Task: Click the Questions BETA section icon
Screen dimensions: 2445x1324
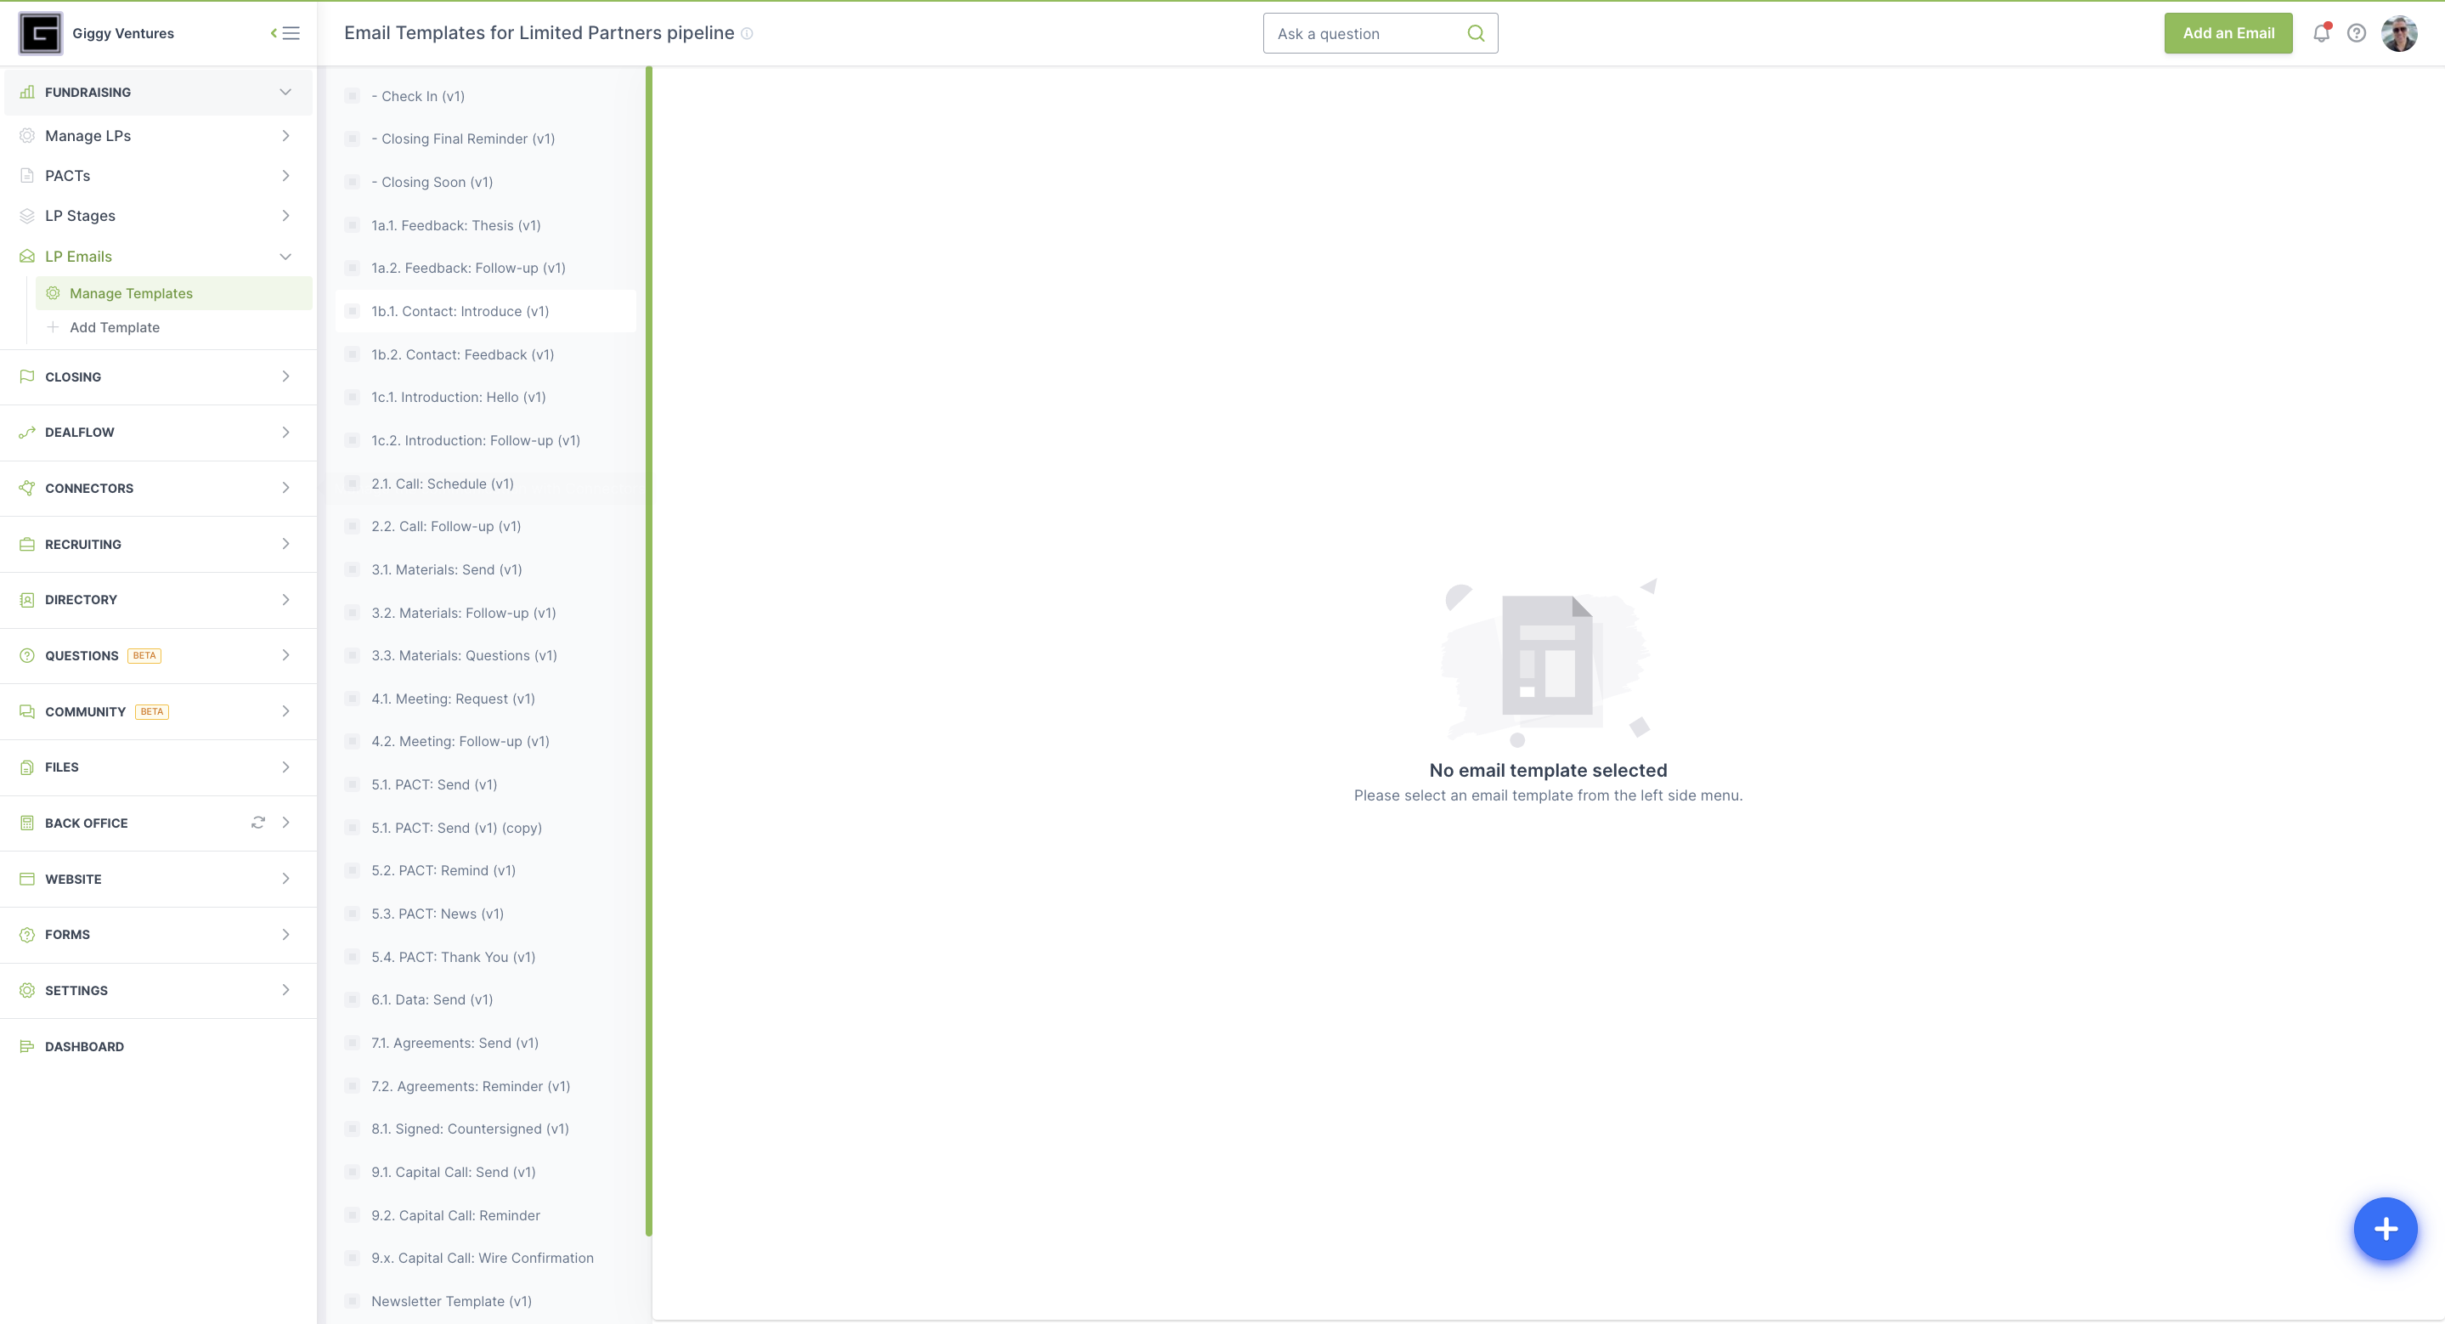Action: [25, 655]
